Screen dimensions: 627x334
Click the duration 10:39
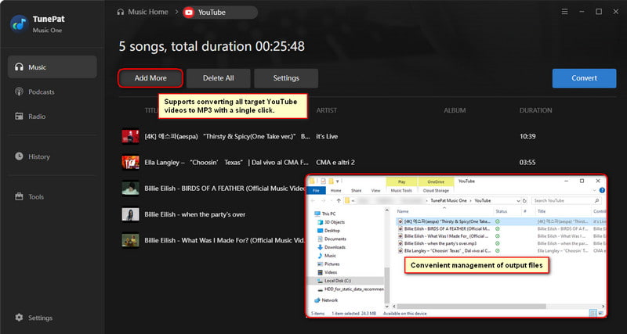coord(527,136)
